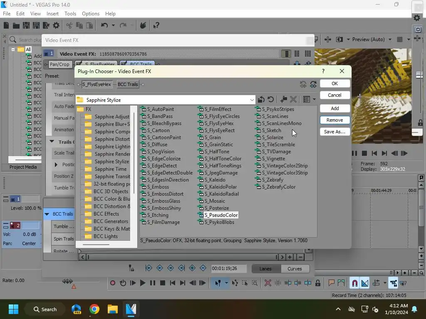Click the Insert marker icon in timeline toolbar
The width and height of the screenshot is (426, 319).
tap(331, 283)
